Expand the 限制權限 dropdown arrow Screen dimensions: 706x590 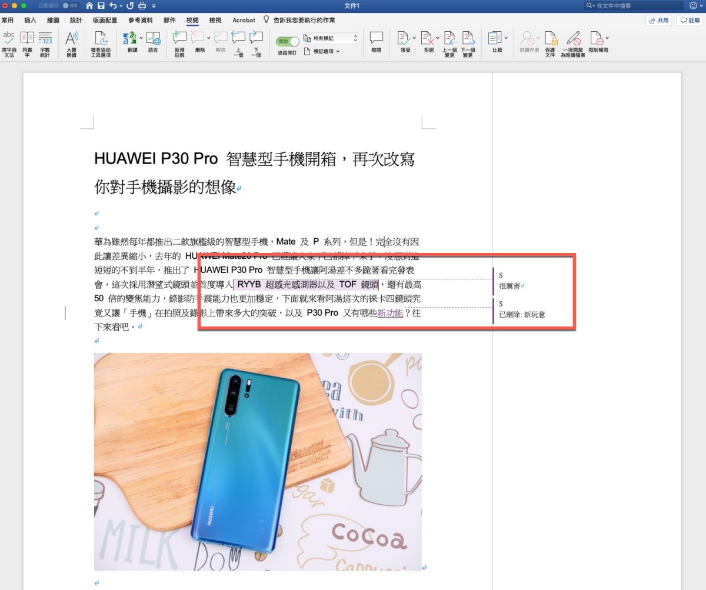pyautogui.click(x=606, y=39)
